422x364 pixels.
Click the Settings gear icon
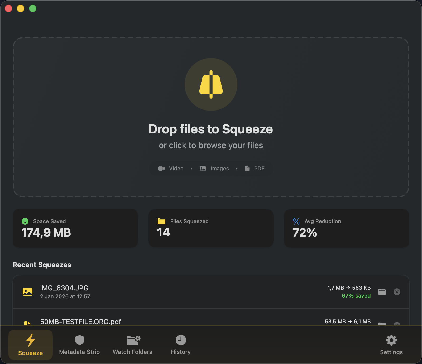click(391, 340)
